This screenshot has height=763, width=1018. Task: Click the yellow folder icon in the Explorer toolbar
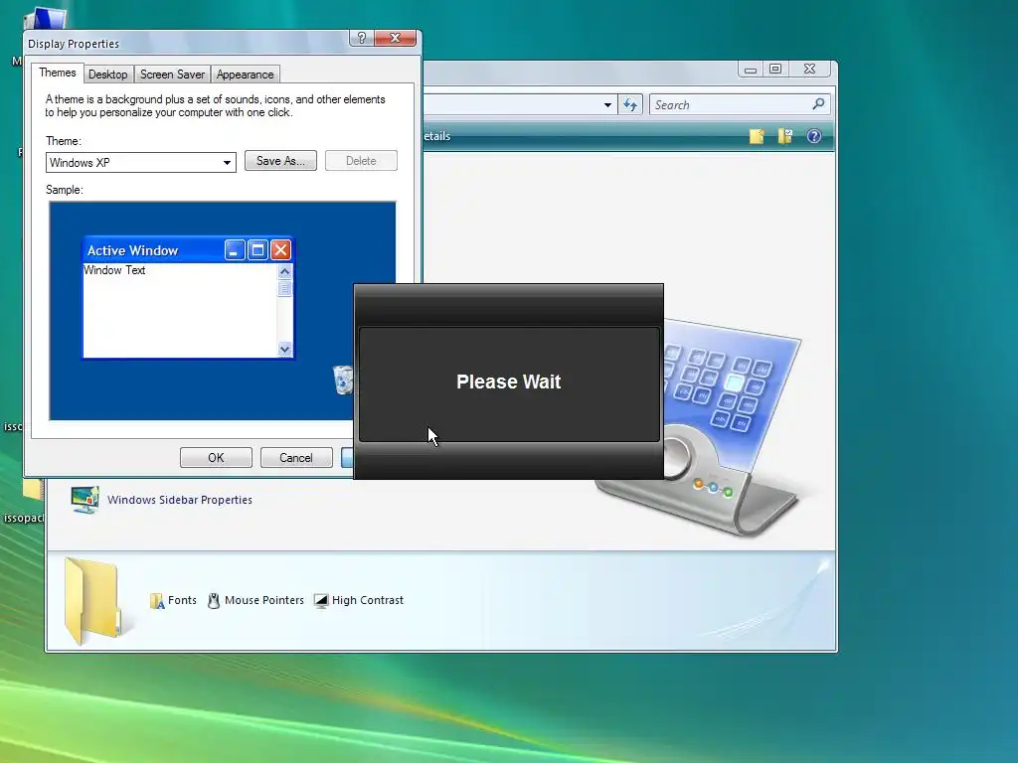tap(757, 136)
